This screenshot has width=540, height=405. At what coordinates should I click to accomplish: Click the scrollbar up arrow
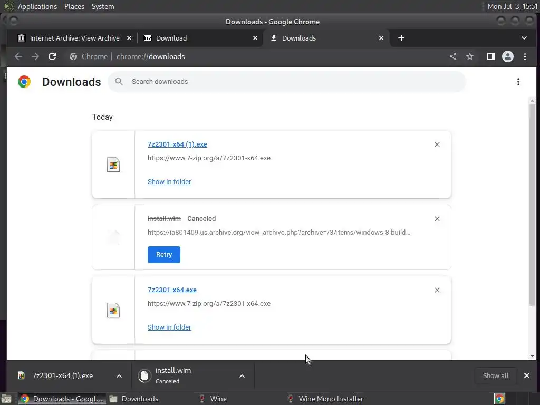click(x=532, y=101)
